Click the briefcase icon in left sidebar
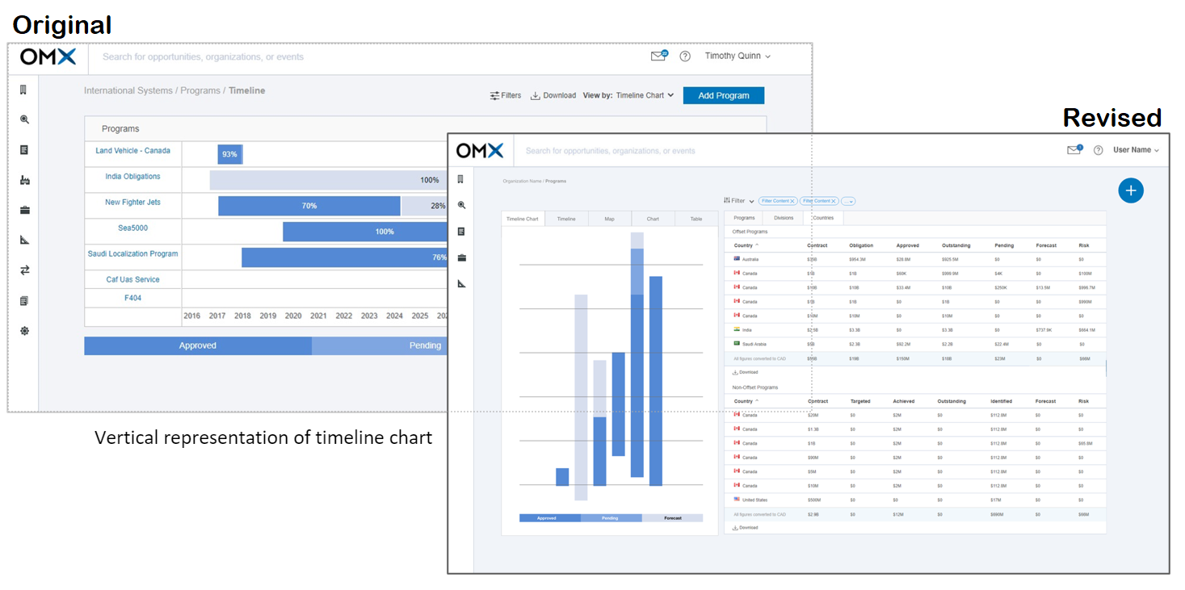The image size is (1185, 590). click(x=23, y=210)
